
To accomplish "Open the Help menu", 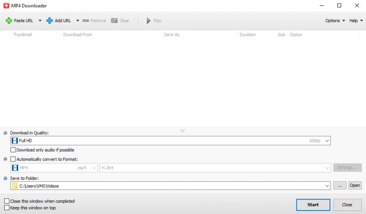I will [355, 21].
